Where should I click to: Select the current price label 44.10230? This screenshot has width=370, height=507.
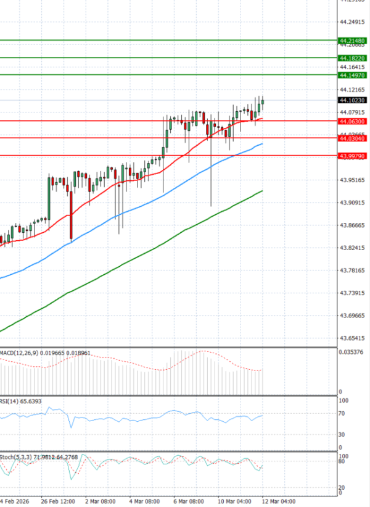coord(352,100)
